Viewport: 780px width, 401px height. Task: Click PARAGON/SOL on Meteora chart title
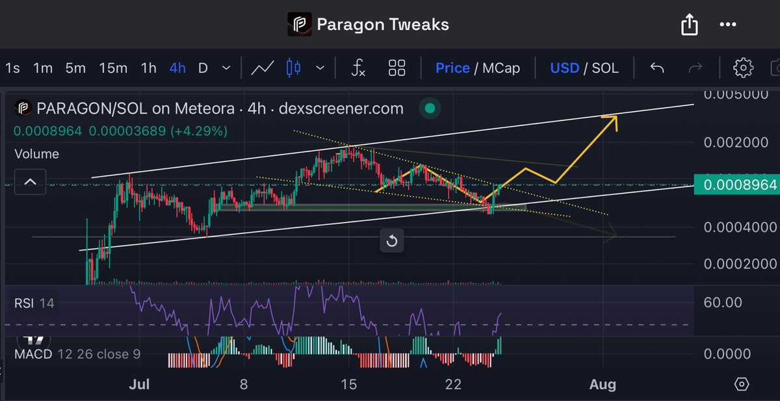tap(220, 109)
